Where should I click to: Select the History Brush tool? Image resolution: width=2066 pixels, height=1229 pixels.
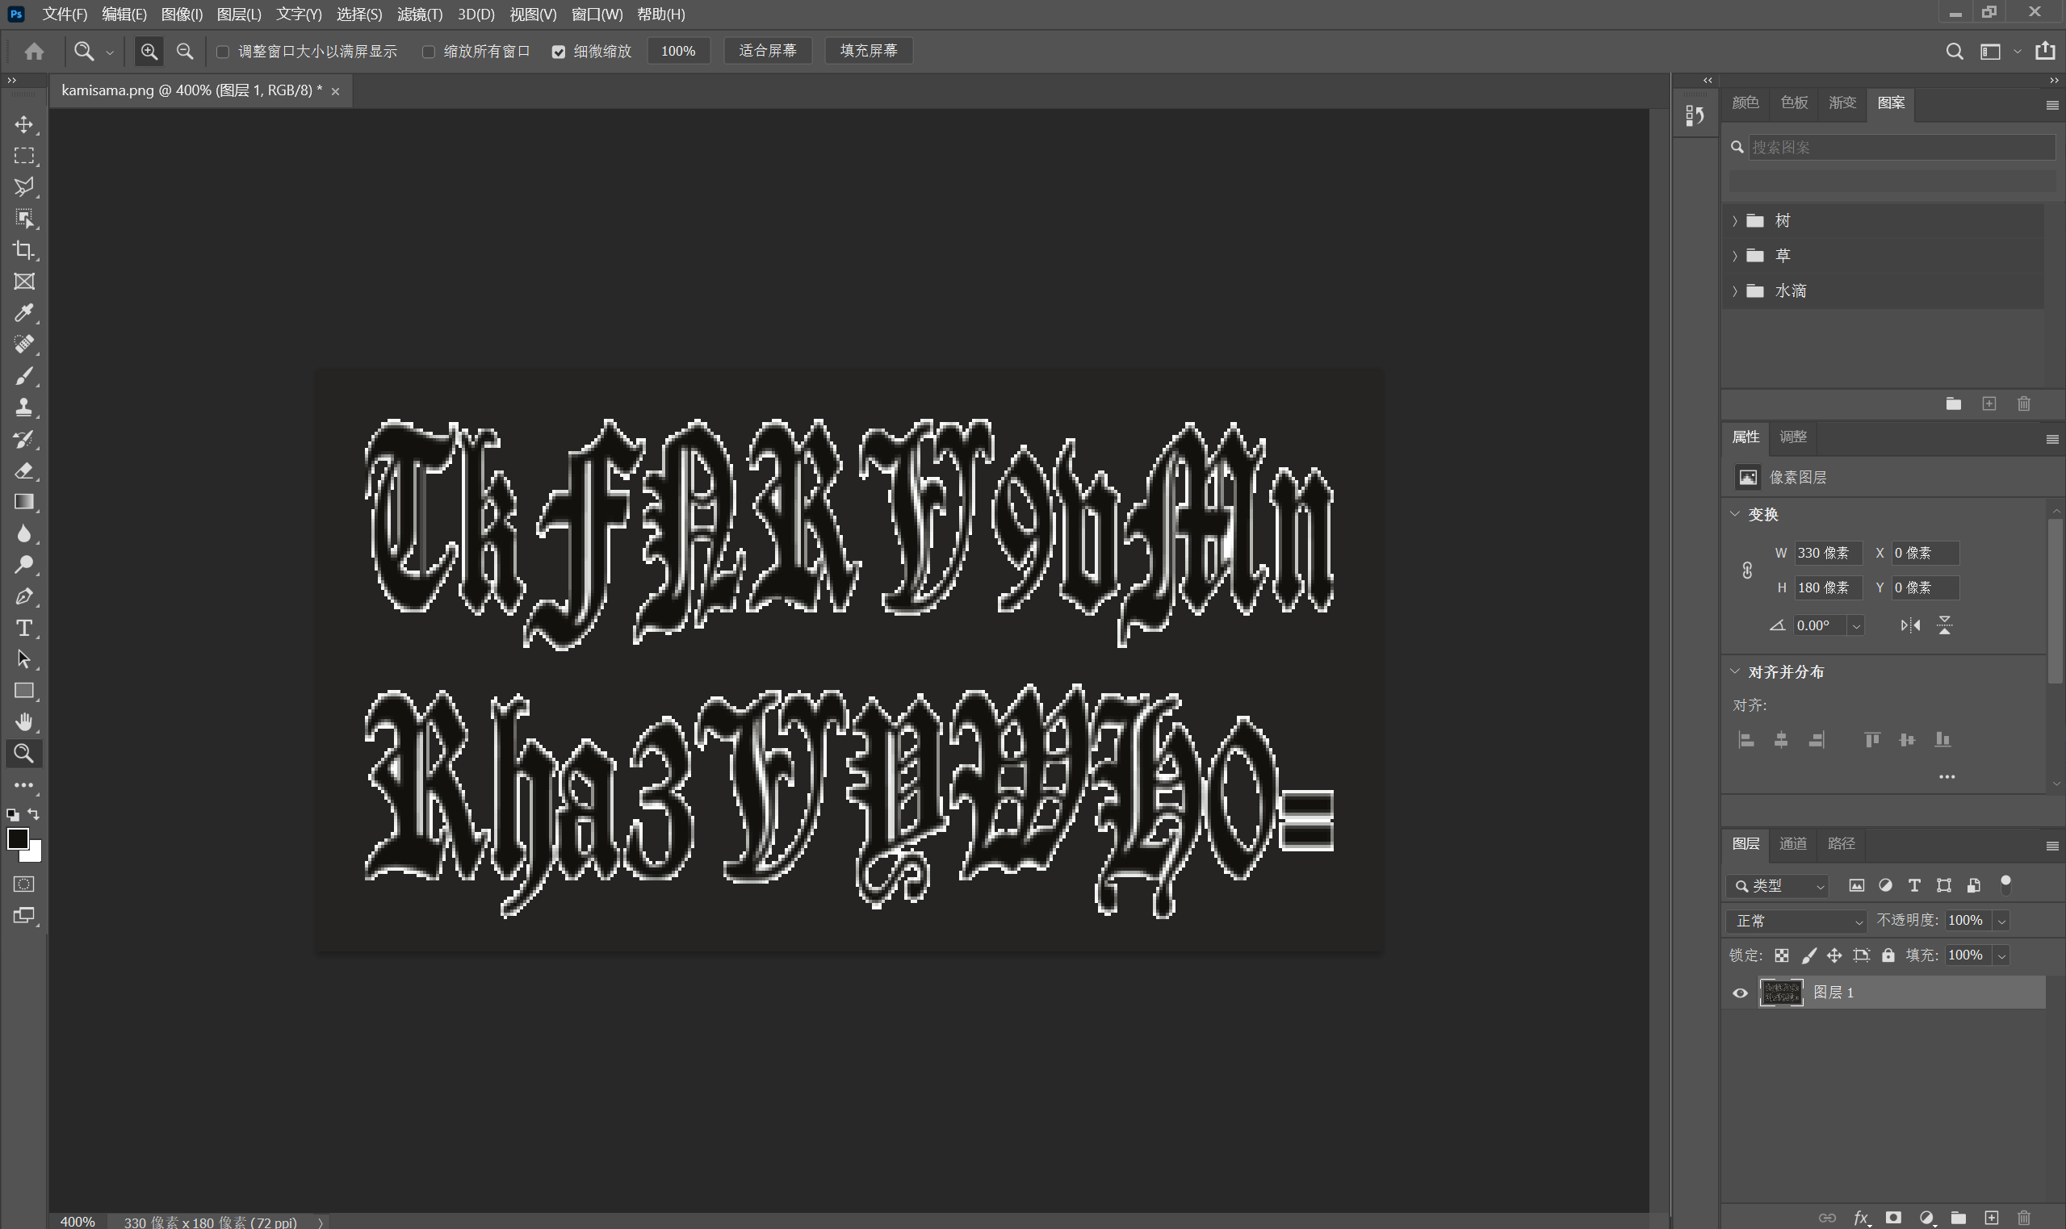tap(24, 439)
